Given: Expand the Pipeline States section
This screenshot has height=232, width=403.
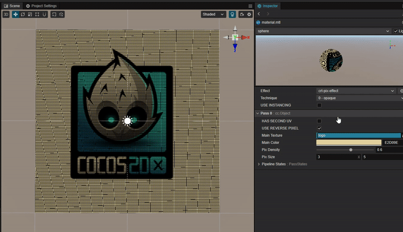Looking at the screenshot, I should pyautogui.click(x=259, y=164).
